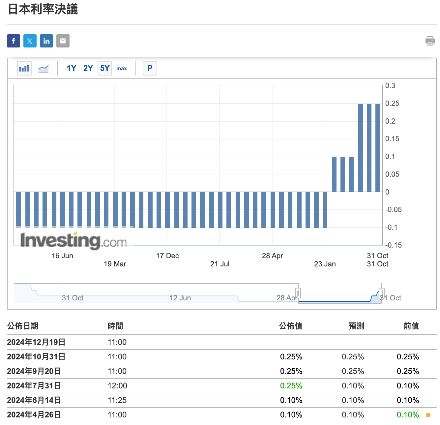Select the max time range
The height and width of the screenshot is (425, 440).
point(122,69)
